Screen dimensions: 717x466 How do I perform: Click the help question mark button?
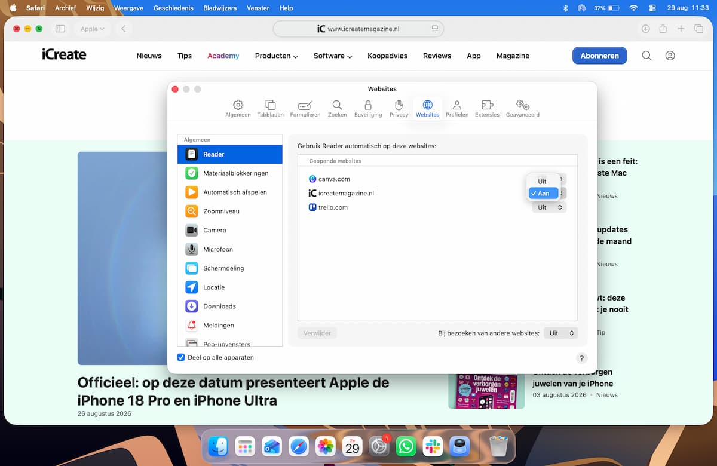[x=581, y=358]
